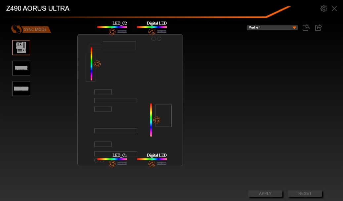Click the bottom Digital LED pin header
The image size is (343, 201).
tap(162, 163)
